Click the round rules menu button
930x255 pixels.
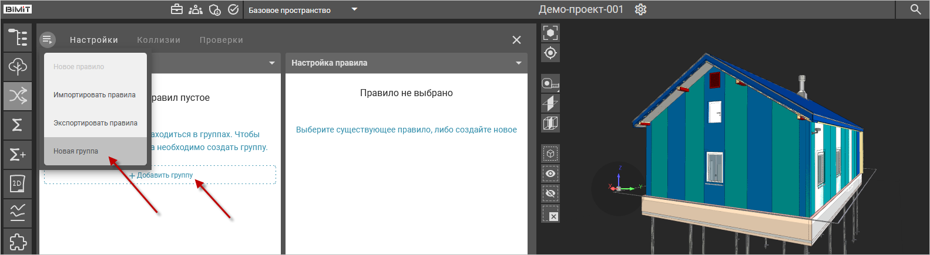point(48,40)
